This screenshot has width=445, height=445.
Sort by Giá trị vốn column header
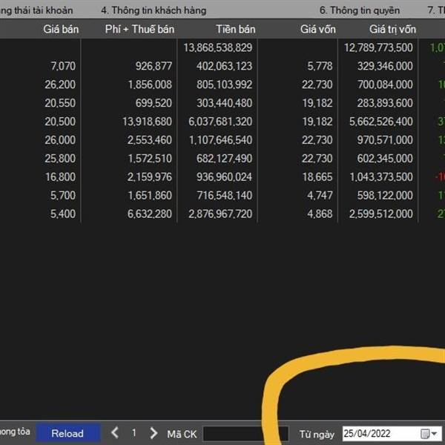(392, 29)
